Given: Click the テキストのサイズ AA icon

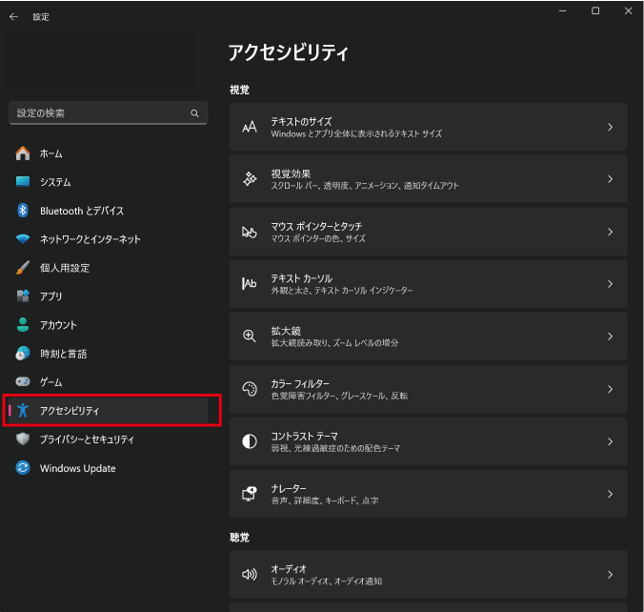Looking at the screenshot, I should pos(250,128).
